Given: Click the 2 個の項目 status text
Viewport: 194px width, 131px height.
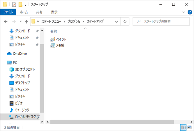Looking at the screenshot, I should tap(12, 127).
